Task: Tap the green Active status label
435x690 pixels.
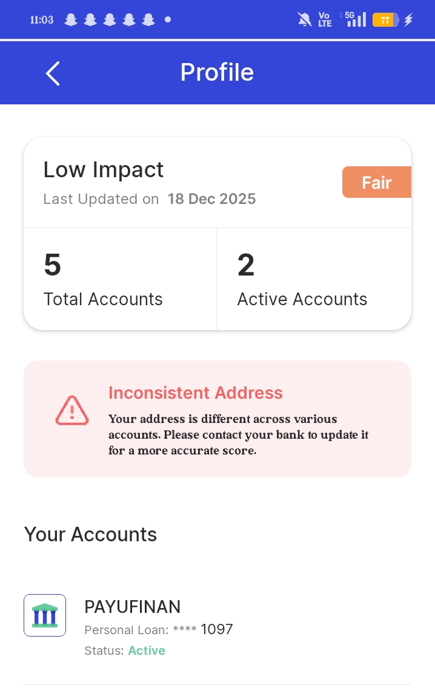Action: [x=147, y=651]
